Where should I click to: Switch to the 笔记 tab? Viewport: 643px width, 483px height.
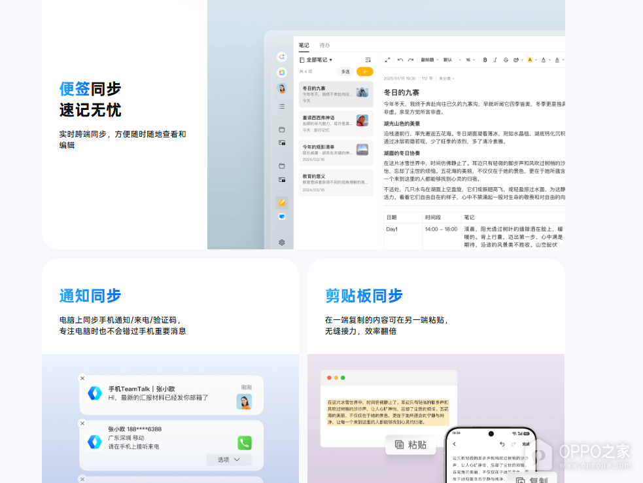coord(304,45)
